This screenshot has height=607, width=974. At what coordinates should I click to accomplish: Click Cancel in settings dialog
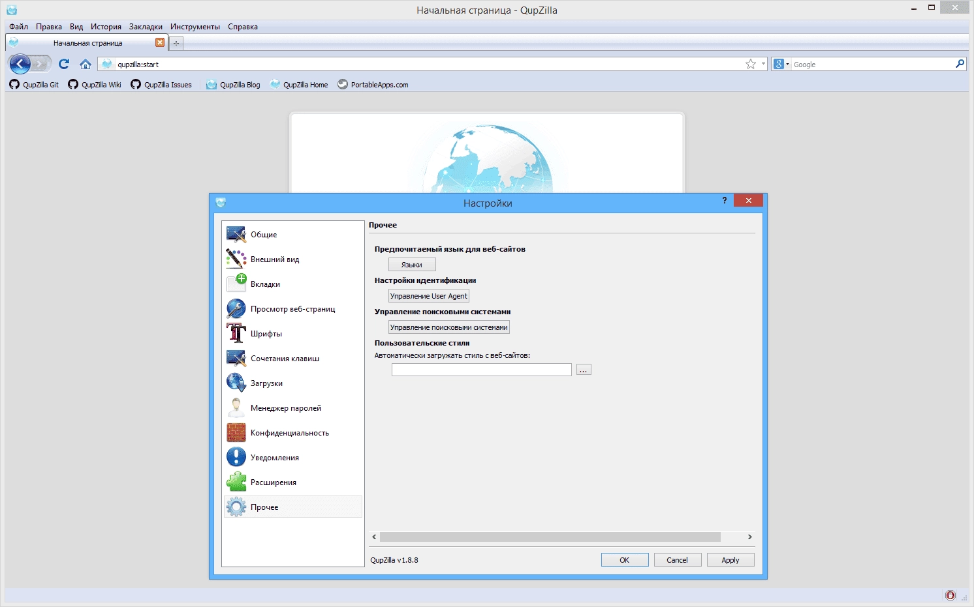click(678, 560)
